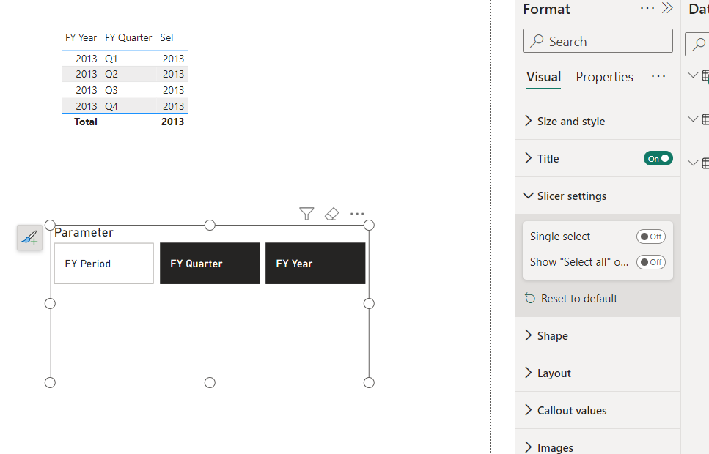
Task: Collapse second table in Data pane
Action: click(693, 119)
